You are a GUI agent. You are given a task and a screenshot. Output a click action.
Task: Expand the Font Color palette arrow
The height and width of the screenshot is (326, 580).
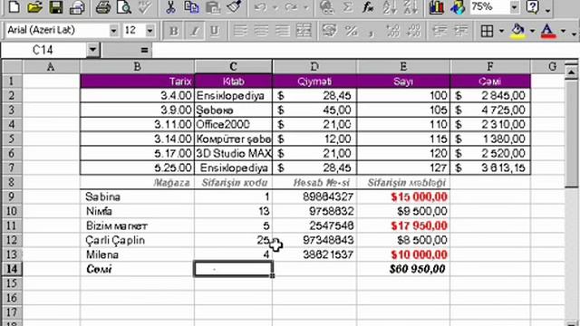point(563,31)
